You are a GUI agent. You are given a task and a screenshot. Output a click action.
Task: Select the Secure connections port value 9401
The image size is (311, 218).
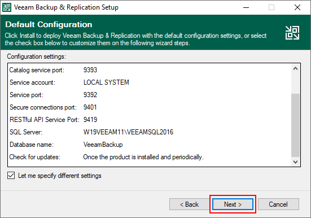click(90, 107)
